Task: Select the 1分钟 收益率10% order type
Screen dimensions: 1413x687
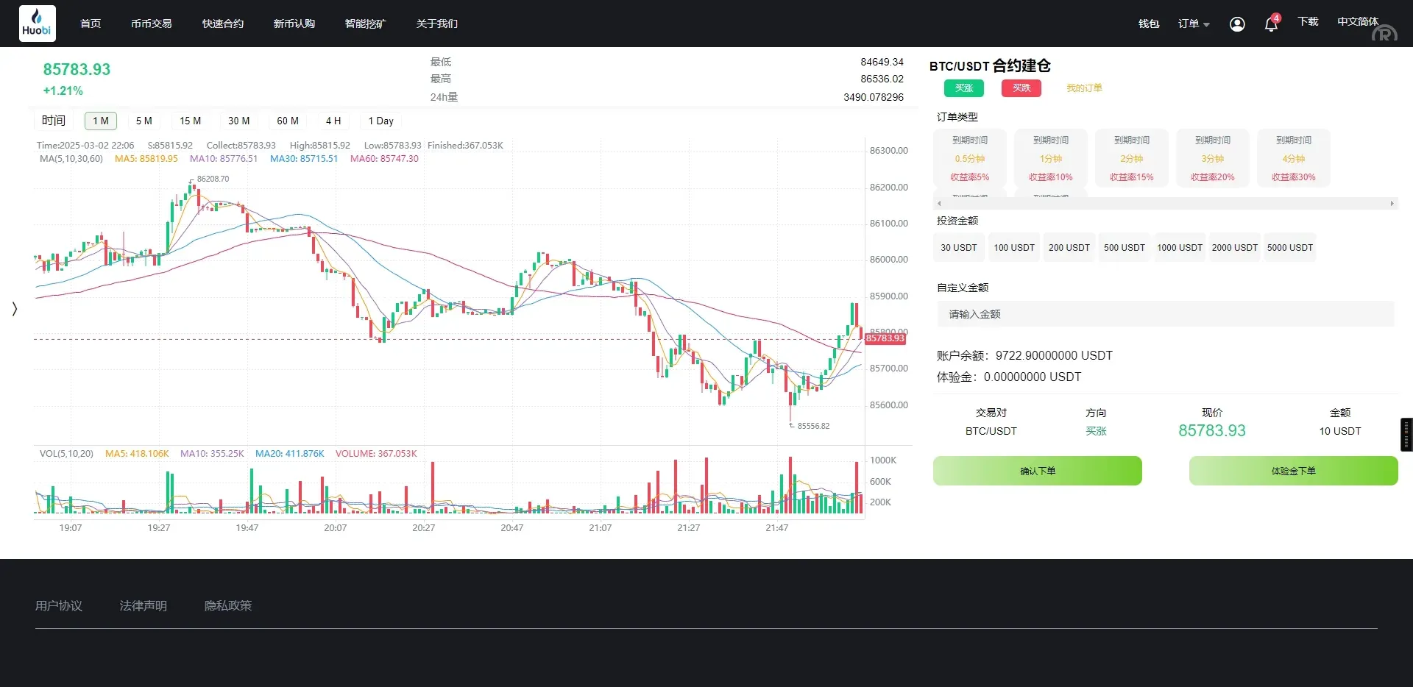Action: click(1051, 158)
